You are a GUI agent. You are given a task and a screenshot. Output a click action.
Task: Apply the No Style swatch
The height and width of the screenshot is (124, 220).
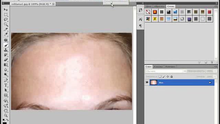[x=148, y=12]
